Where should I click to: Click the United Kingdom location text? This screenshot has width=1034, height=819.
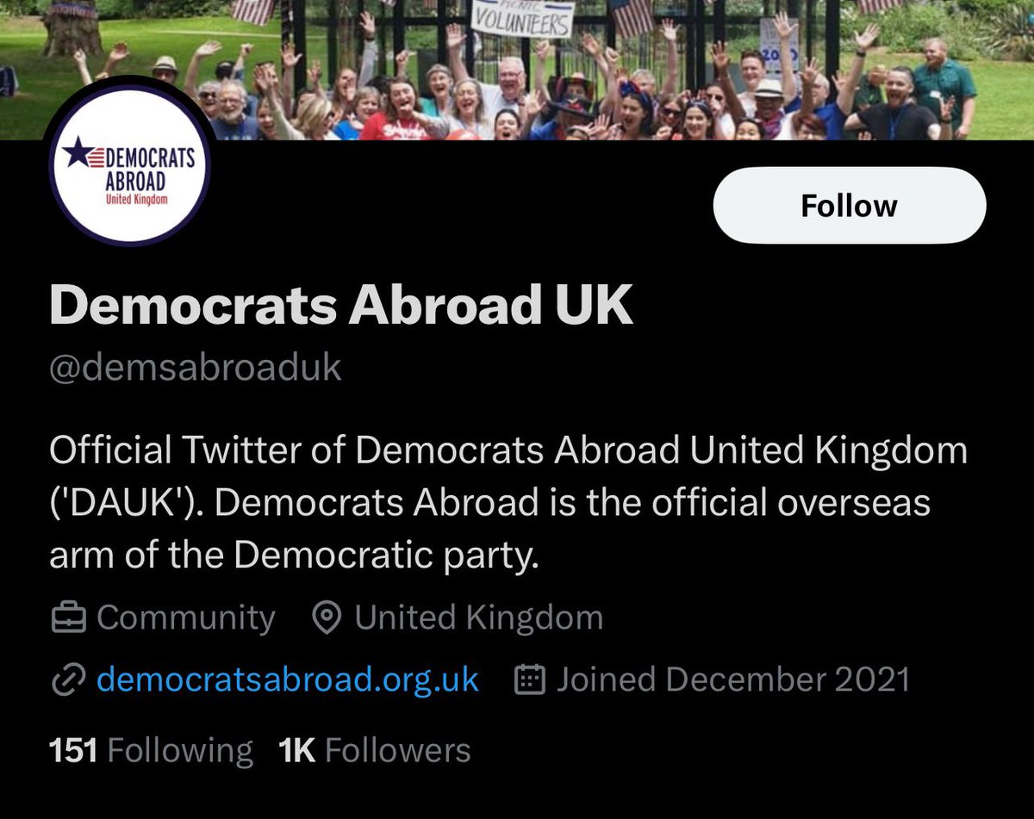[478, 618]
